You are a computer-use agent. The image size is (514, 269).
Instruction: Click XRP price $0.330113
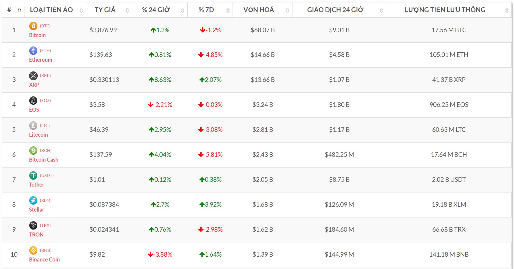click(x=104, y=80)
